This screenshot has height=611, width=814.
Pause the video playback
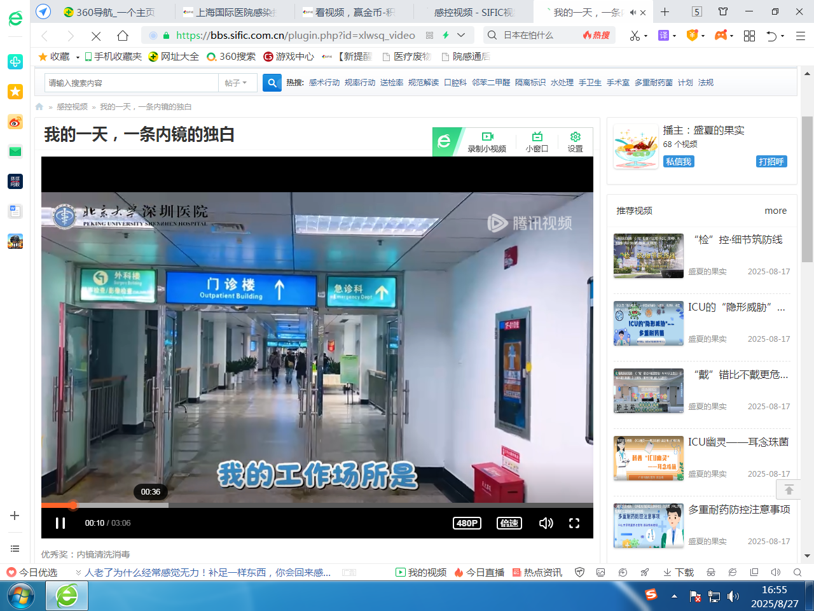click(x=60, y=523)
